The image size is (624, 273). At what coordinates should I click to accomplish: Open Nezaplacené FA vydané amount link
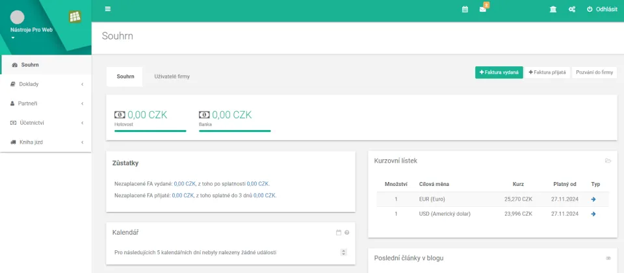[x=185, y=184]
